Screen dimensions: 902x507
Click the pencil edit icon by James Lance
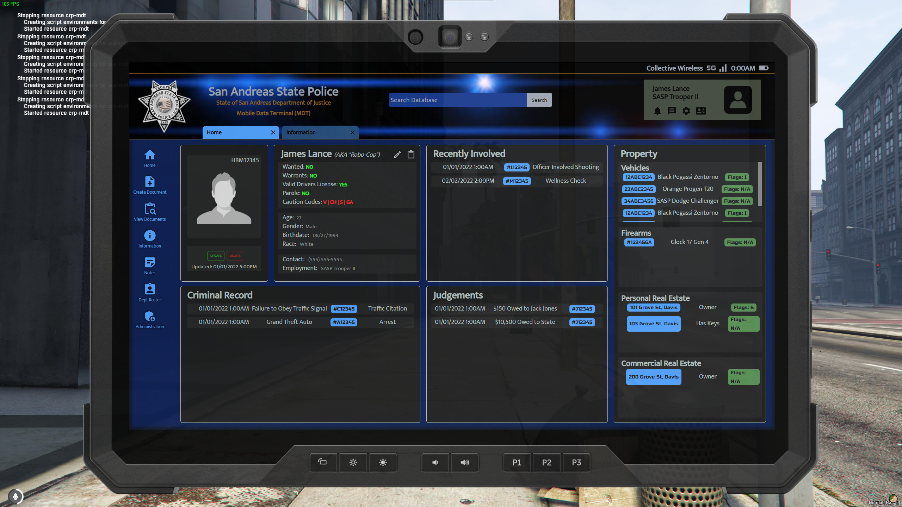(397, 155)
